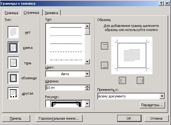The height and width of the screenshot is (125, 171).
Task: Select the 'объемная' 3-D border icon
Action: [x=13, y=78]
